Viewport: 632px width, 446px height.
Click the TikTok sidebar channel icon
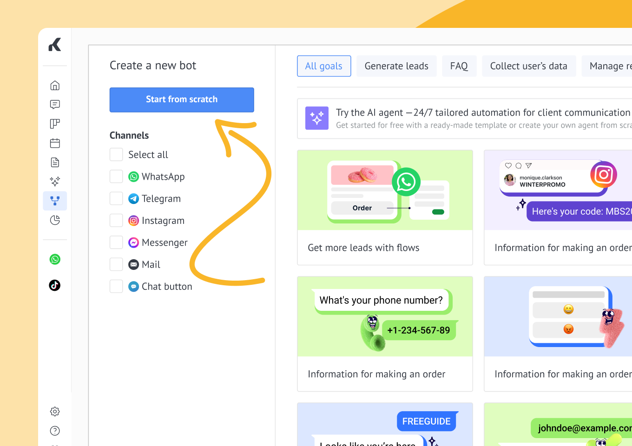click(55, 285)
